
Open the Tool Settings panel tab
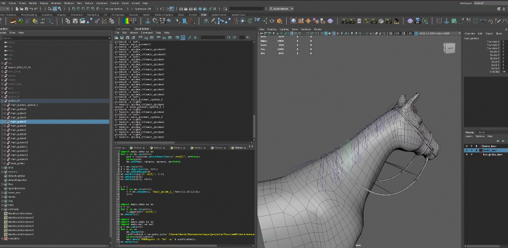tap(122, 28)
